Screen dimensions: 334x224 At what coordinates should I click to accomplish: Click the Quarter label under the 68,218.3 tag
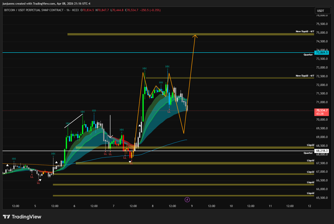pyautogui.click(x=308, y=153)
